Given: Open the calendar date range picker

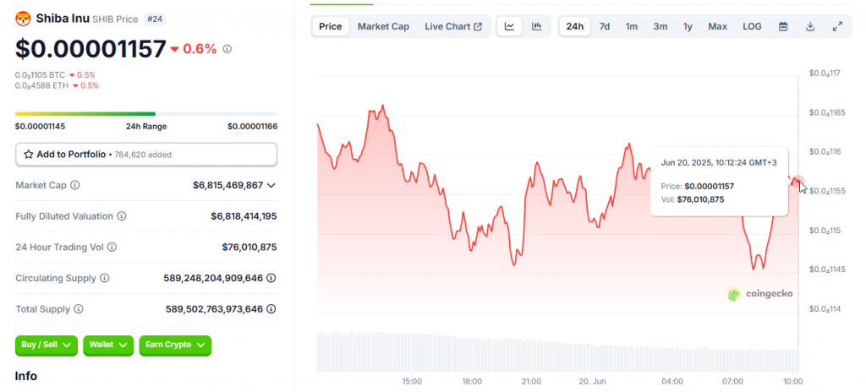Looking at the screenshot, I should point(783,26).
